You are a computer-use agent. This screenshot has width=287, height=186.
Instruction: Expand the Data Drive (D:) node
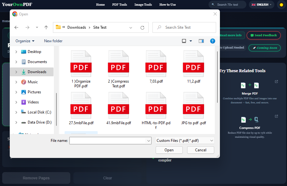pos(16,122)
